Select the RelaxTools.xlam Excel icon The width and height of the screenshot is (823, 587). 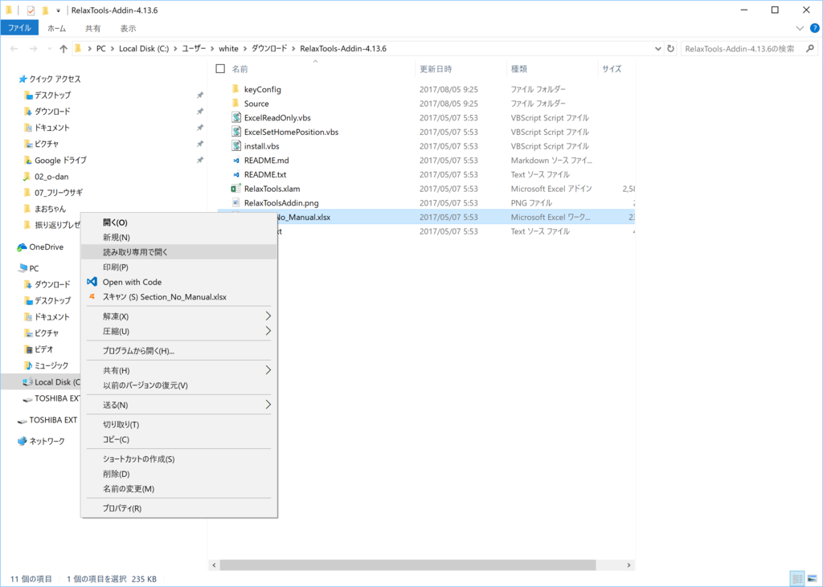click(x=236, y=189)
